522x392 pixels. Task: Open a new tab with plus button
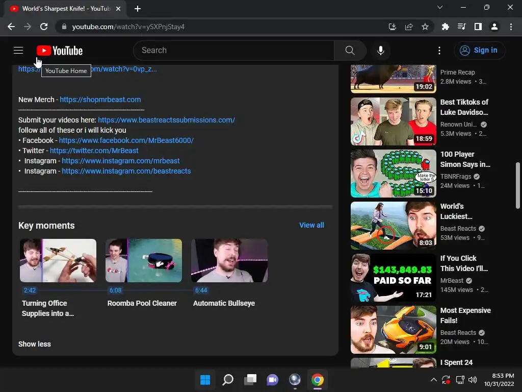pos(138,9)
